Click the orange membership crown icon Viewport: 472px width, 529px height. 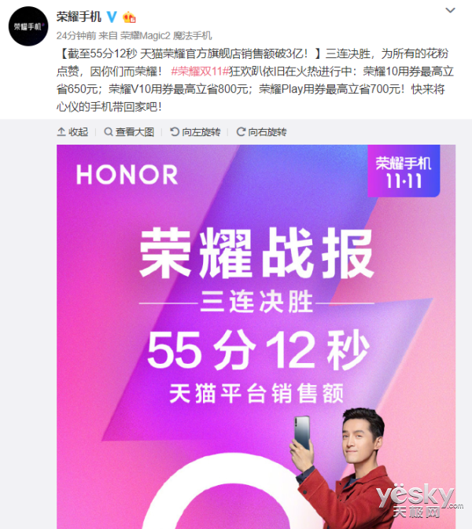pyautogui.click(x=129, y=17)
